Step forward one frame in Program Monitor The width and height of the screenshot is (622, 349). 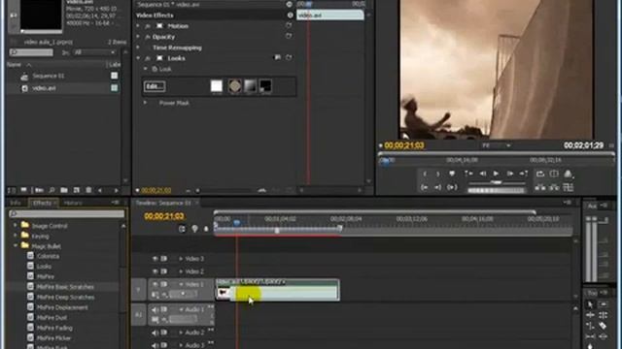pyautogui.click(x=509, y=174)
